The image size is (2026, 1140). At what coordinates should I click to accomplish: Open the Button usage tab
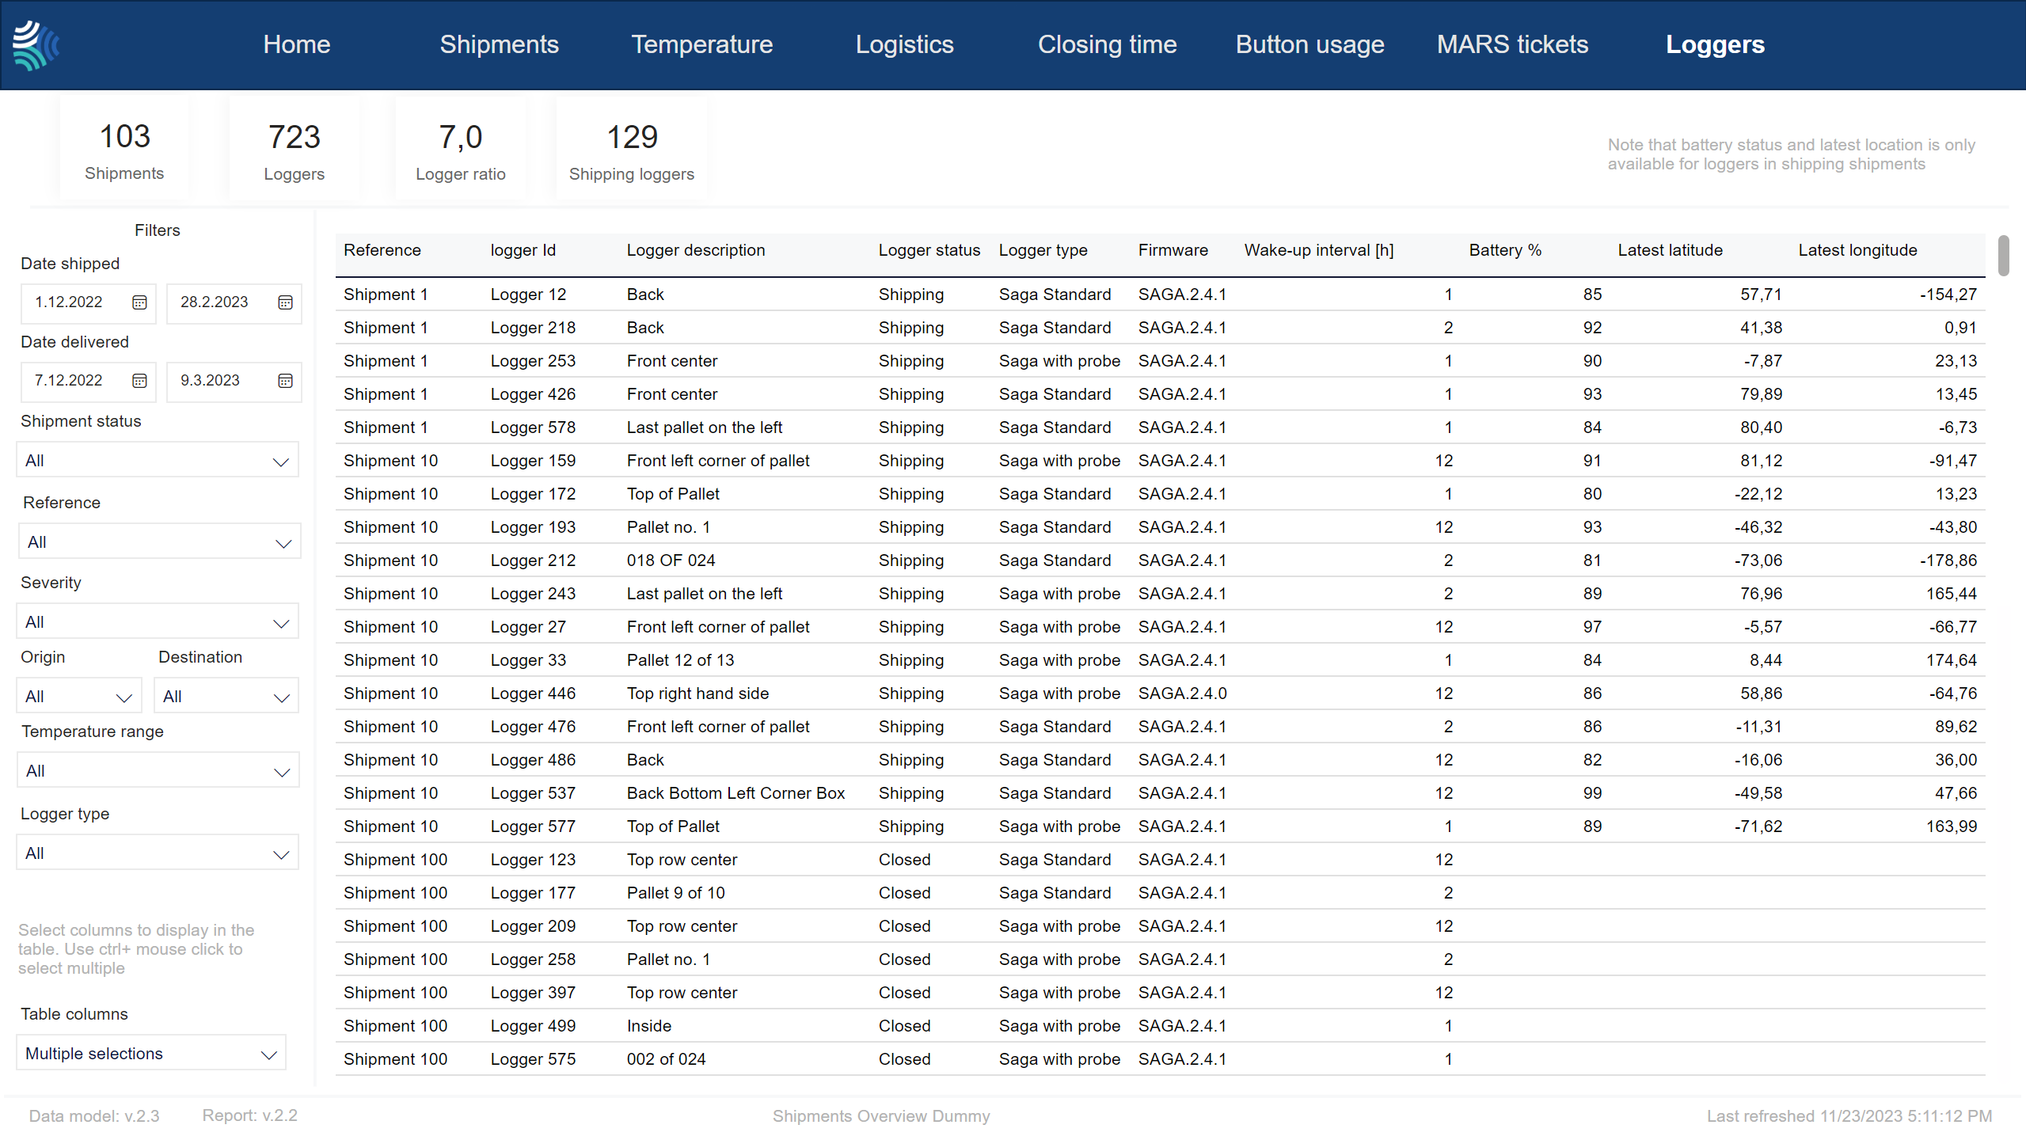[1310, 44]
